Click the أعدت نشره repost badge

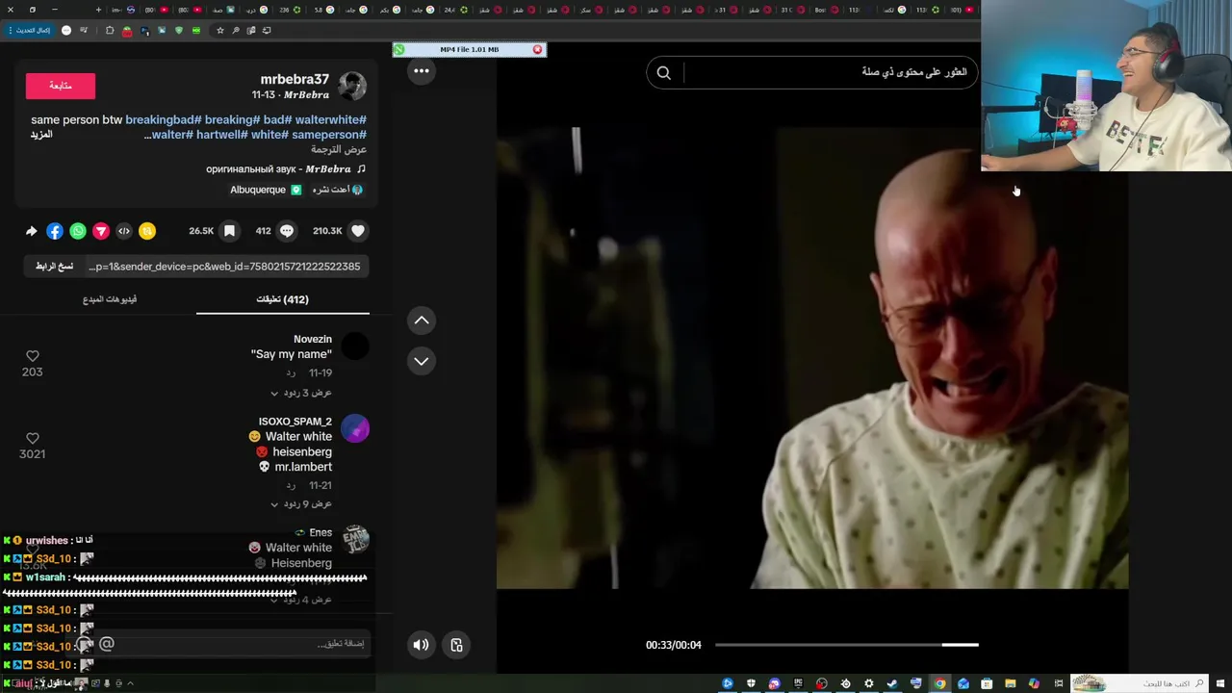338,190
